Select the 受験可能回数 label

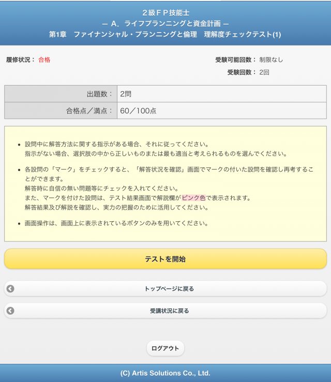[x=235, y=60]
